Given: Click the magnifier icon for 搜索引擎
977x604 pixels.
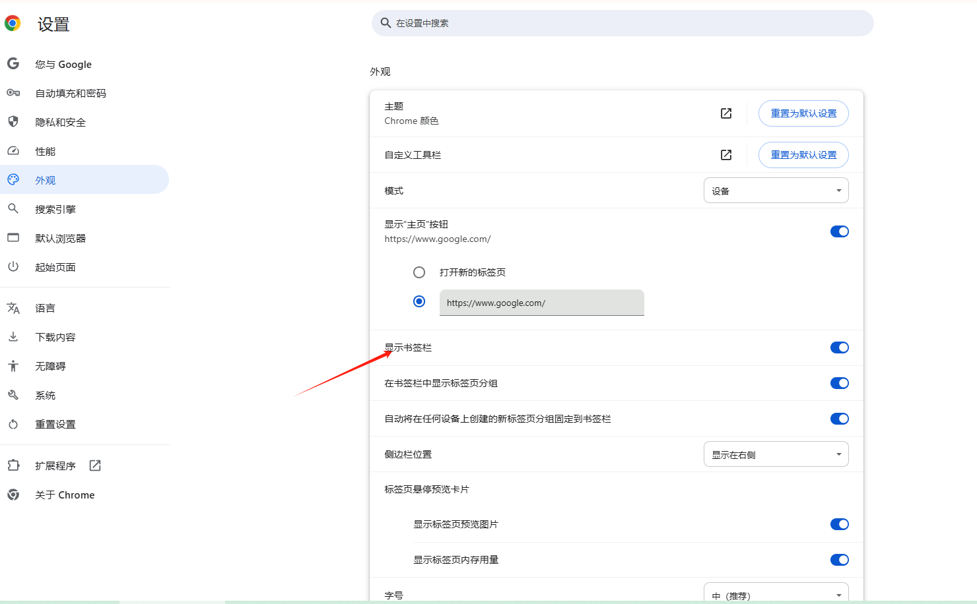Looking at the screenshot, I should (13, 208).
